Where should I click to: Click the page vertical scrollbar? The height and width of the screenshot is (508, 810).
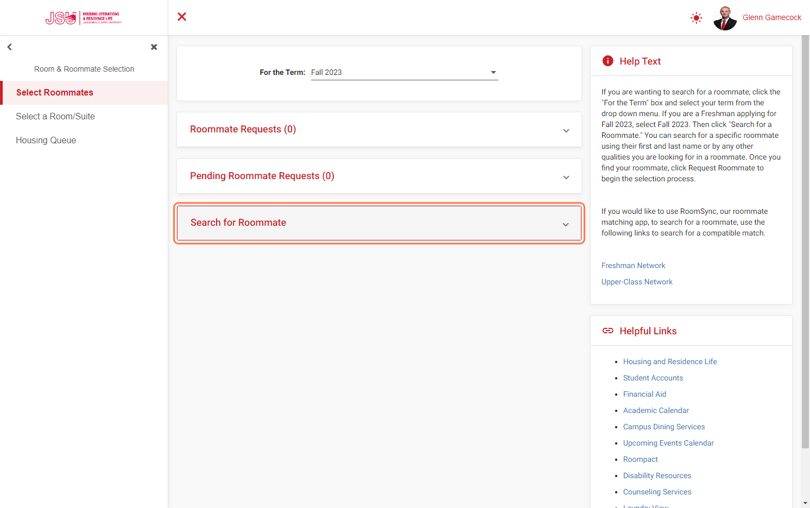(805, 242)
